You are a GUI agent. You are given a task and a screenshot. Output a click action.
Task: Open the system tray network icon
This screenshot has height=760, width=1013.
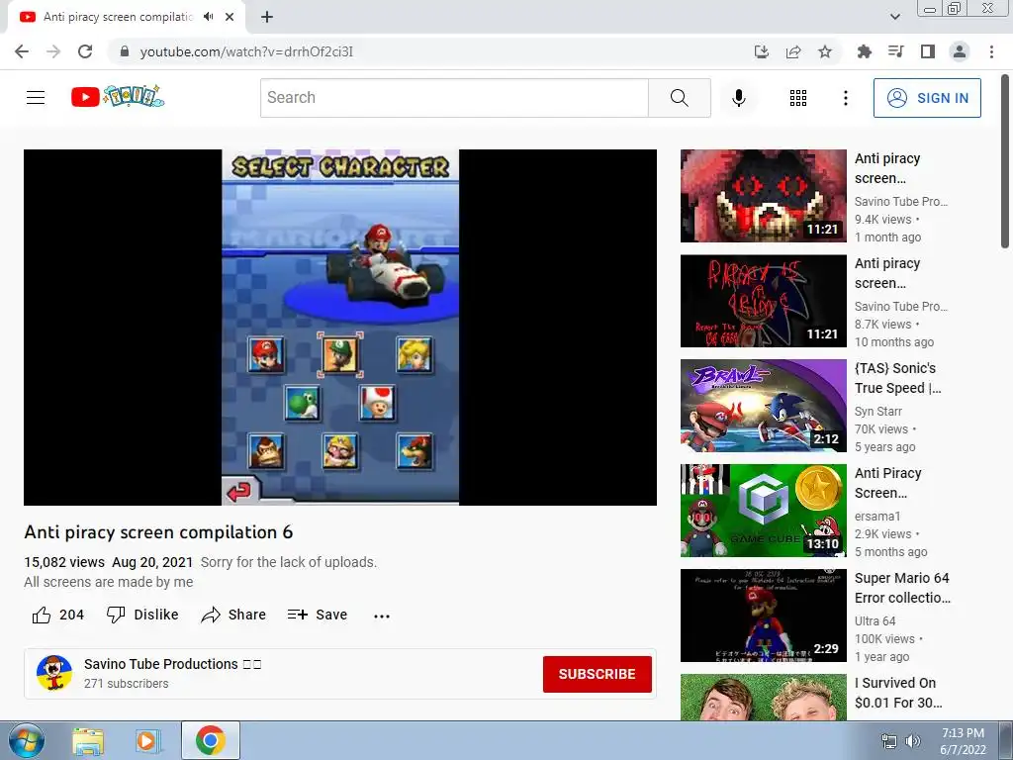[x=889, y=741]
